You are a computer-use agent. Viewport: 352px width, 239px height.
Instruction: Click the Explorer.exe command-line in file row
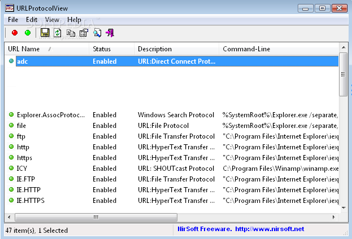(x=280, y=126)
